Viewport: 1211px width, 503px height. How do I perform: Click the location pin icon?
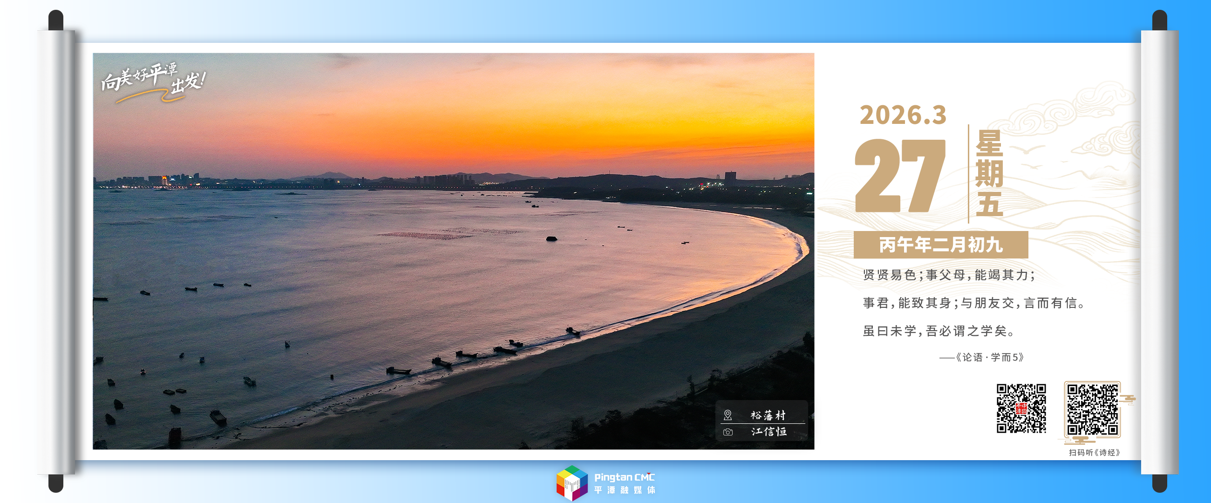point(727,415)
